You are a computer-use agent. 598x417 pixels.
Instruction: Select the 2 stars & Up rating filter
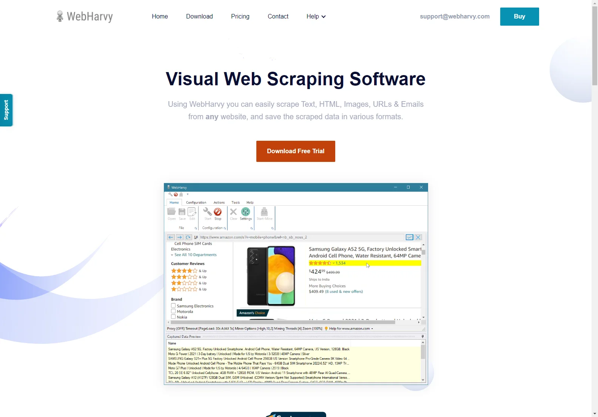pos(189,283)
